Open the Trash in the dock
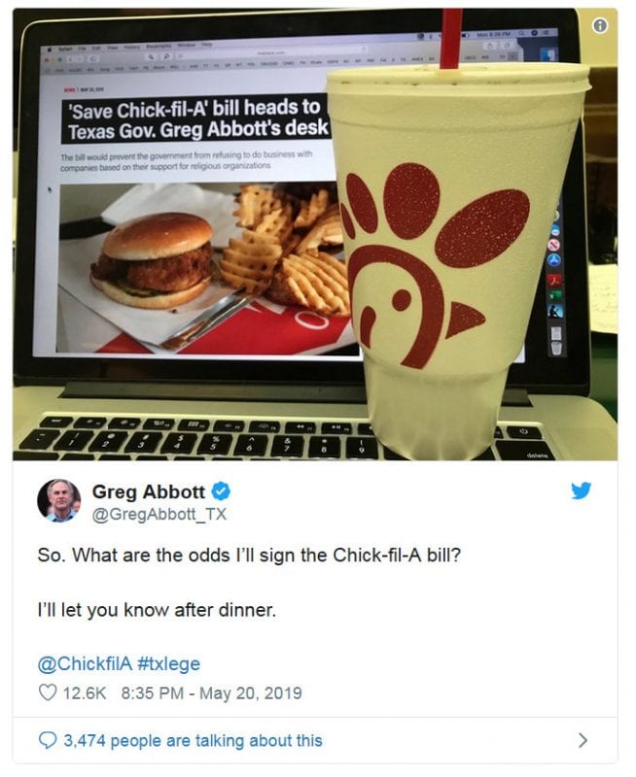636x777 pixels. 557,348
